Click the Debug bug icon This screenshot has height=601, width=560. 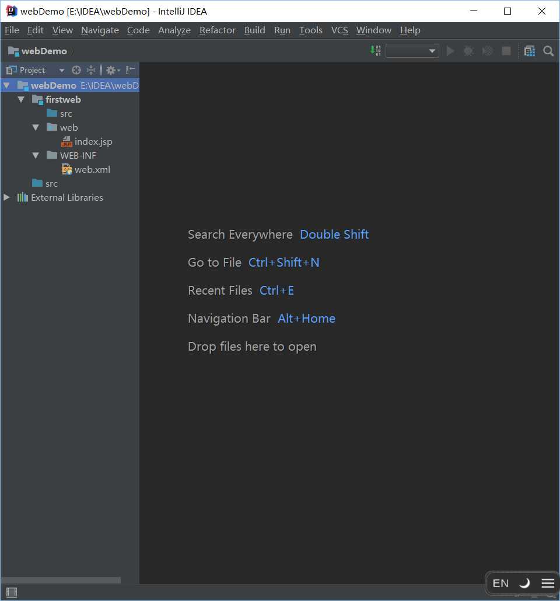tap(468, 51)
